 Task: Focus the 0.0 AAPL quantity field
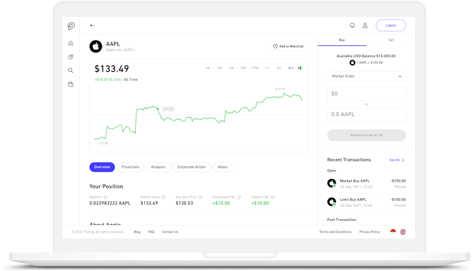pyautogui.click(x=366, y=114)
